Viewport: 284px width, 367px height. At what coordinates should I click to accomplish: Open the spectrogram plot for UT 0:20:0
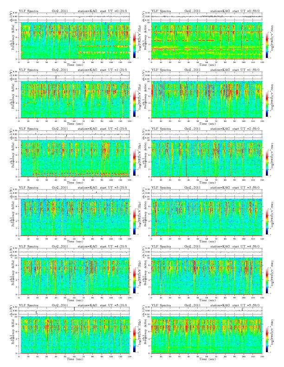[x=75, y=41]
